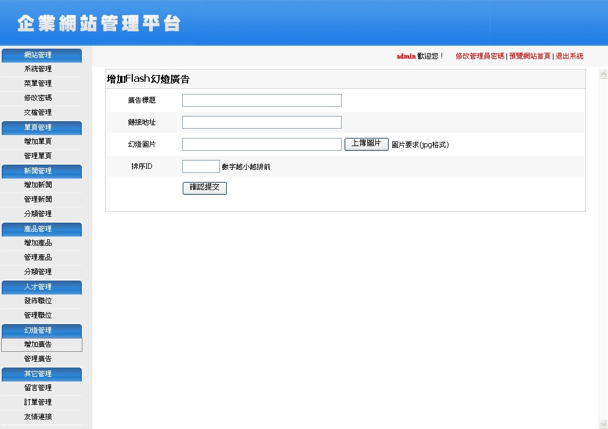Click the 確認提交 button
This screenshot has height=429, width=608.
(205, 188)
